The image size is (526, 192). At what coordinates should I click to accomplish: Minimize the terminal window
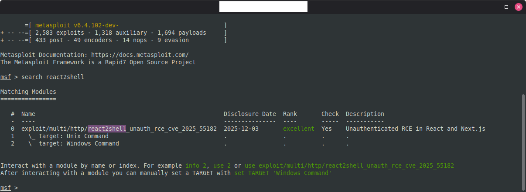point(494,7)
